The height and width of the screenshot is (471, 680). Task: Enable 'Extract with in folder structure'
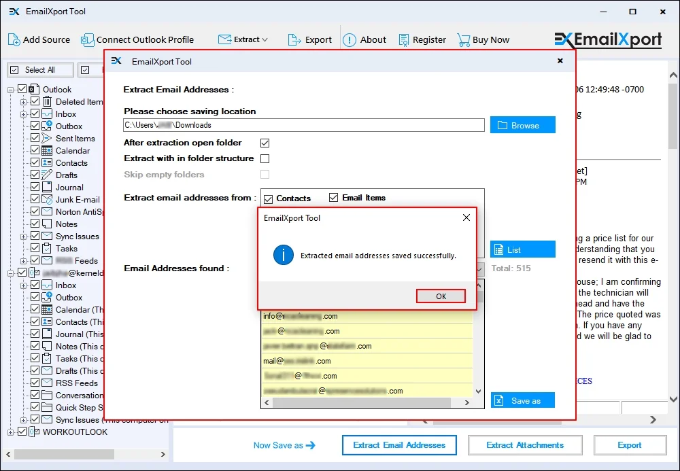click(x=265, y=158)
